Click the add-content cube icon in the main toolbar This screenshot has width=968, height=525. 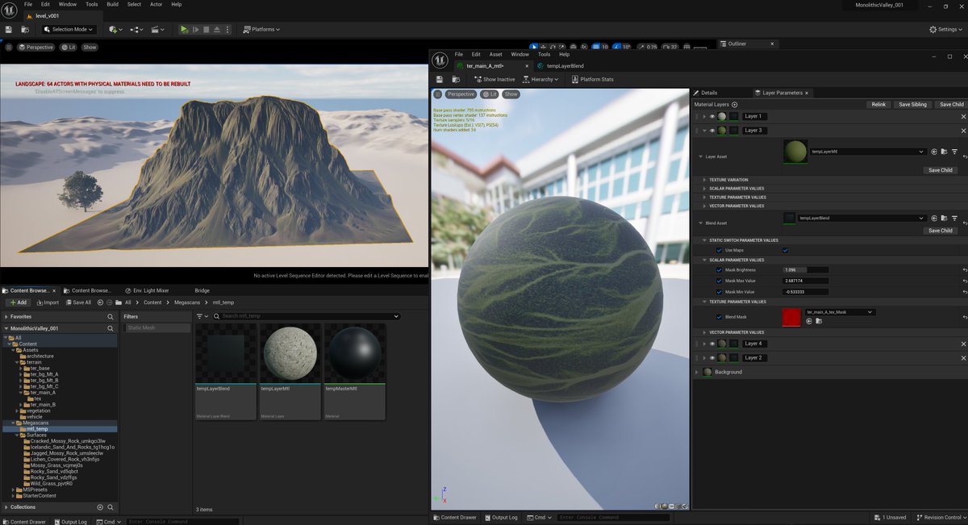click(x=115, y=30)
